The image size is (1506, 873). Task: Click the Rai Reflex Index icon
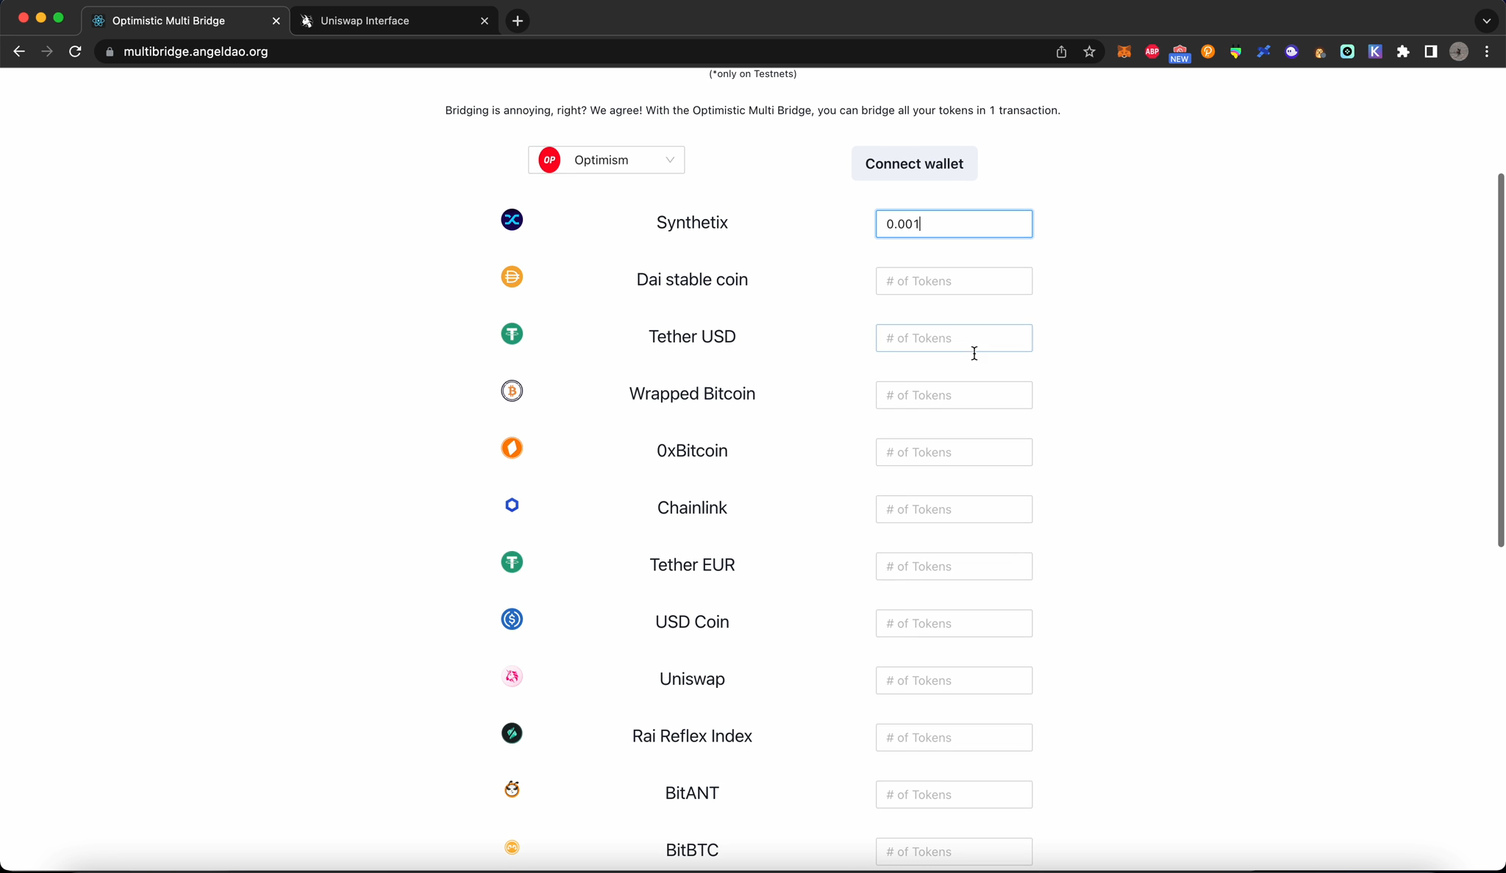click(512, 733)
